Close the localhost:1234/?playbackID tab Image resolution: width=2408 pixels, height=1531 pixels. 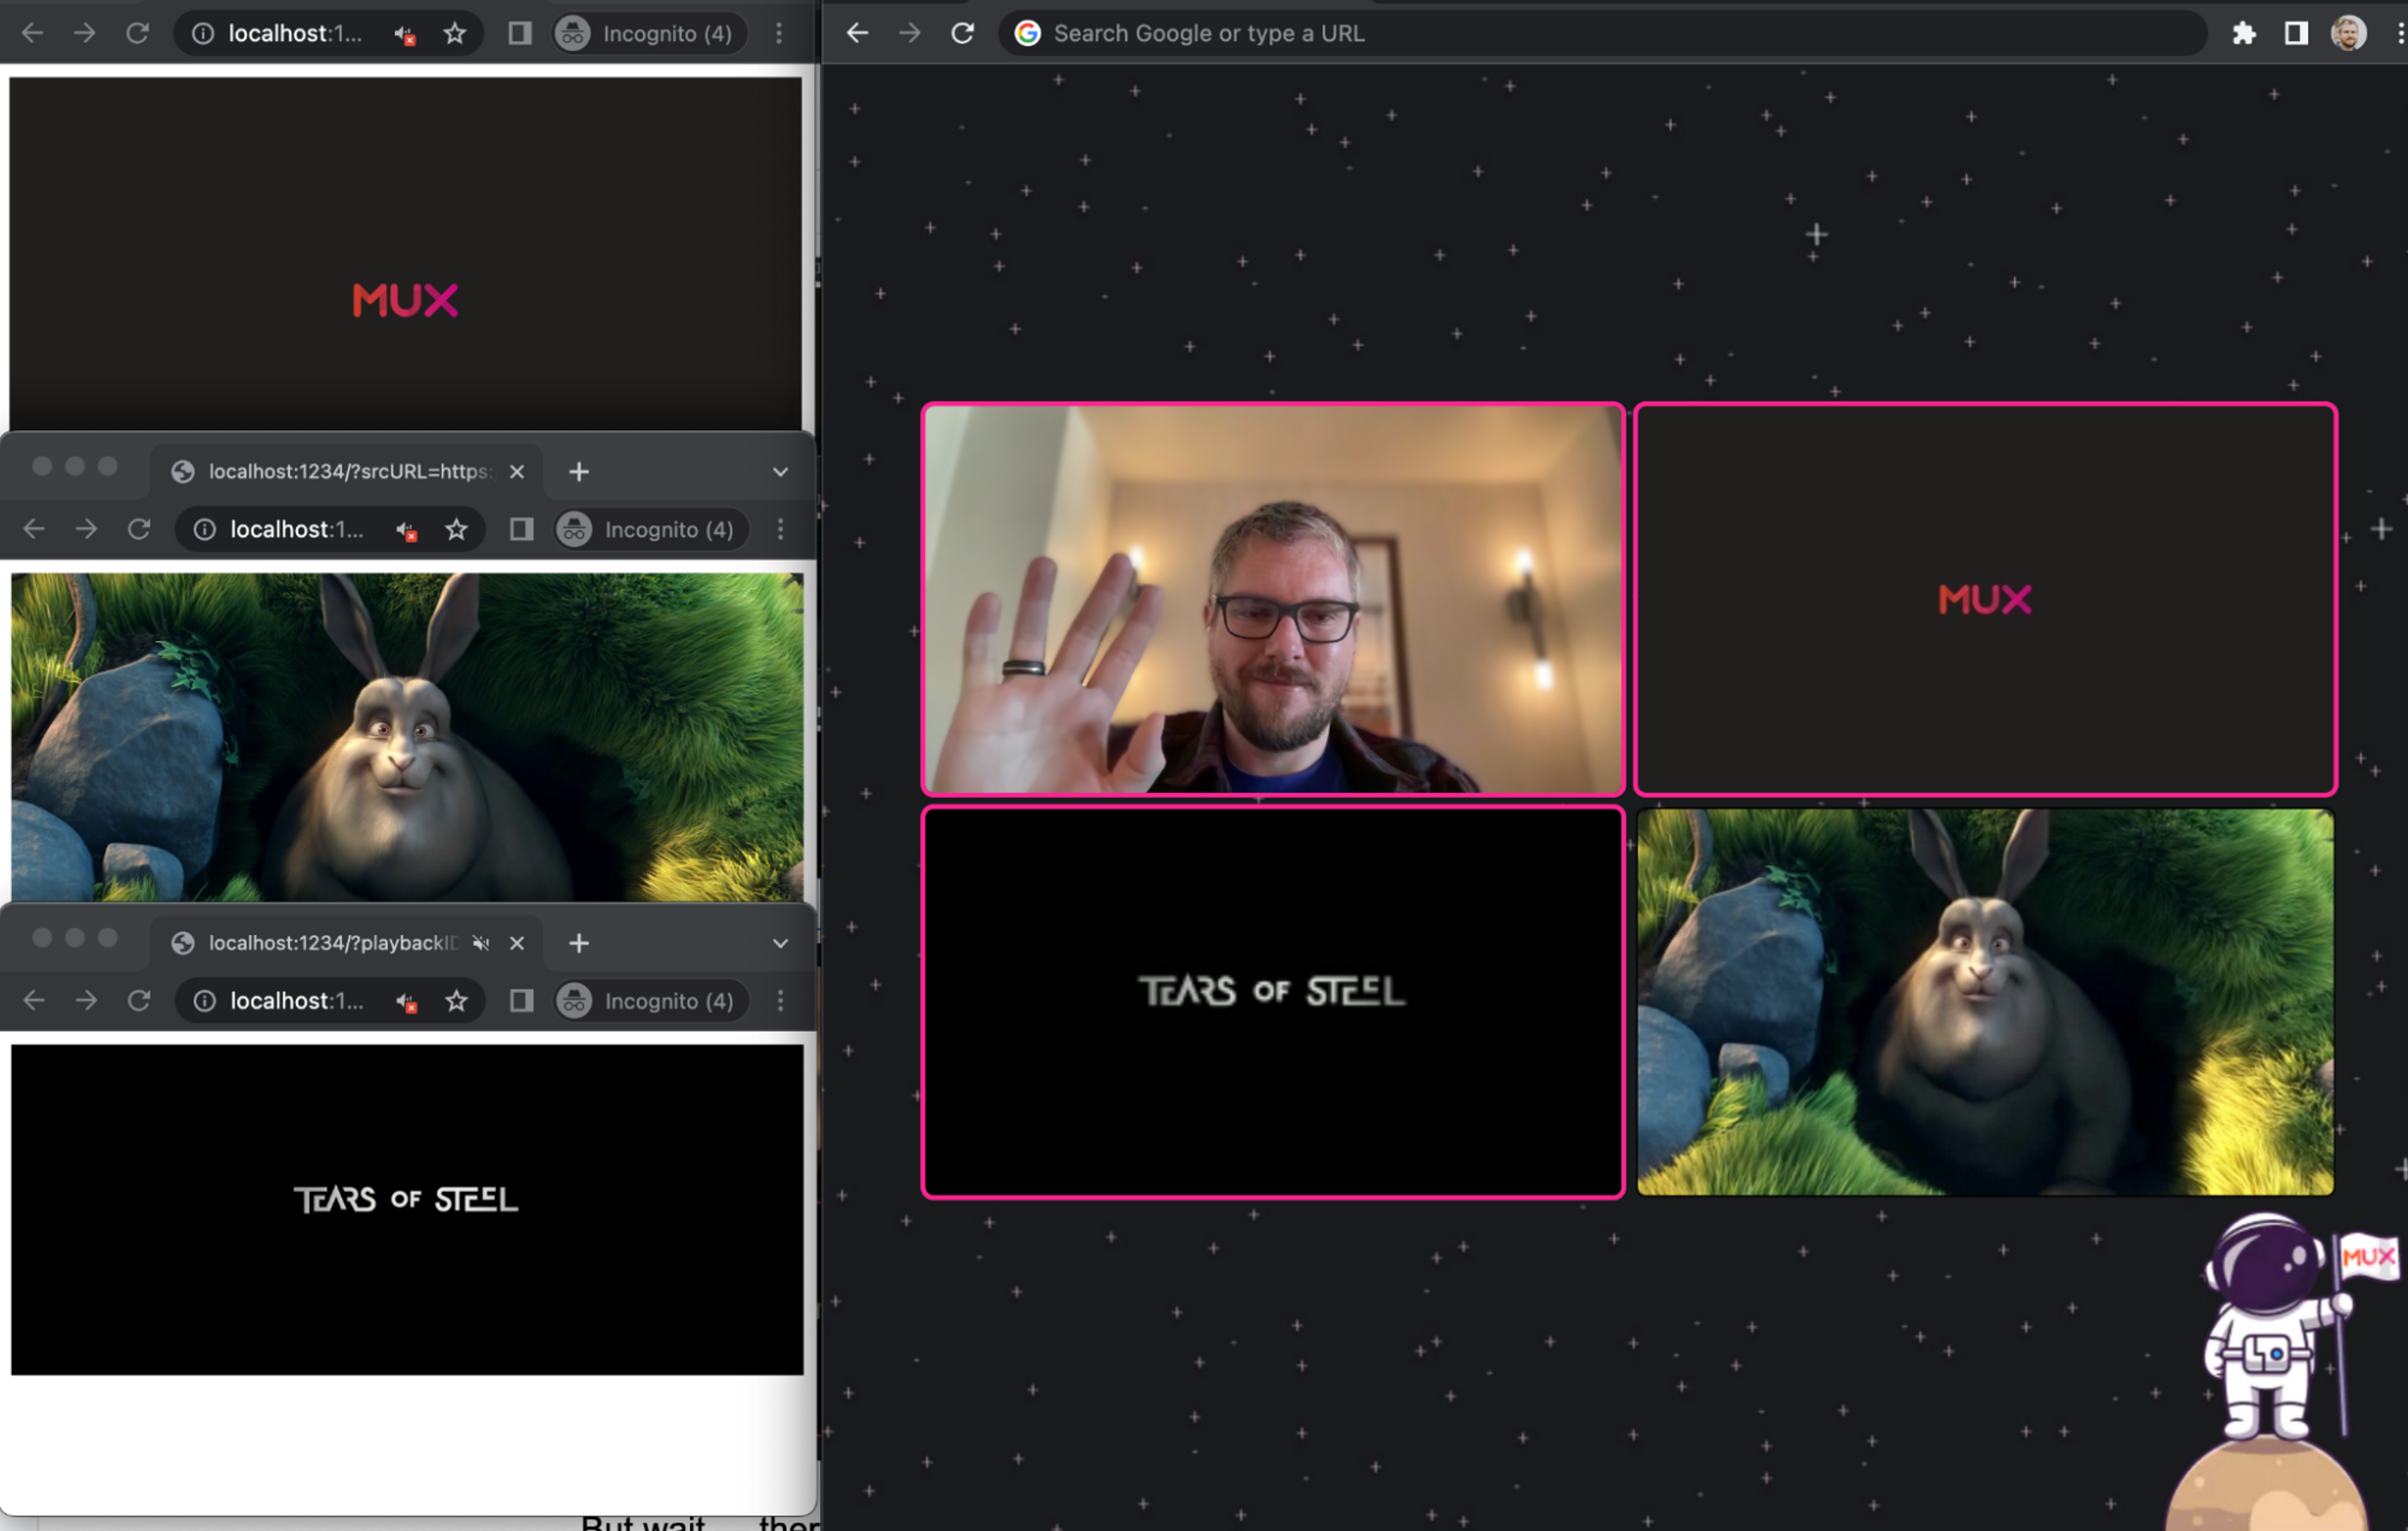(517, 943)
